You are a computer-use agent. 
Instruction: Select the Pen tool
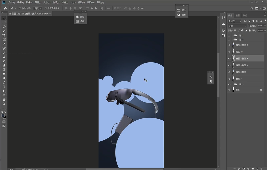pyautogui.click(x=4, y=82)
